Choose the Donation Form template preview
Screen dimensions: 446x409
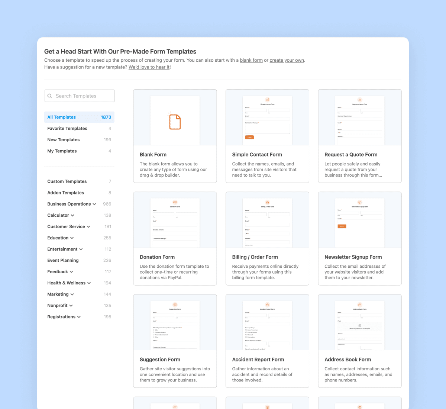click(x=175, y=222)
